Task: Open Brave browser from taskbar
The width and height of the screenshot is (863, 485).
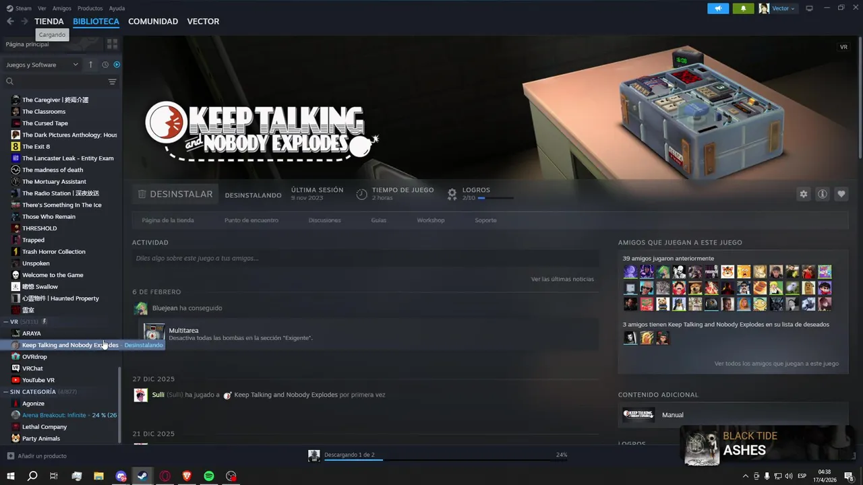Action: pos(187,476)
